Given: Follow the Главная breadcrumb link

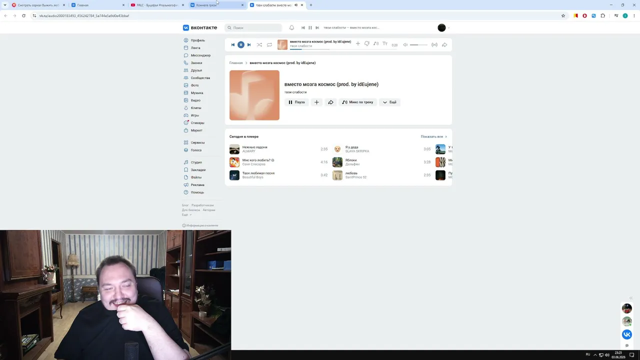Looking at the screenshot, I should click(x=236, y=63).
